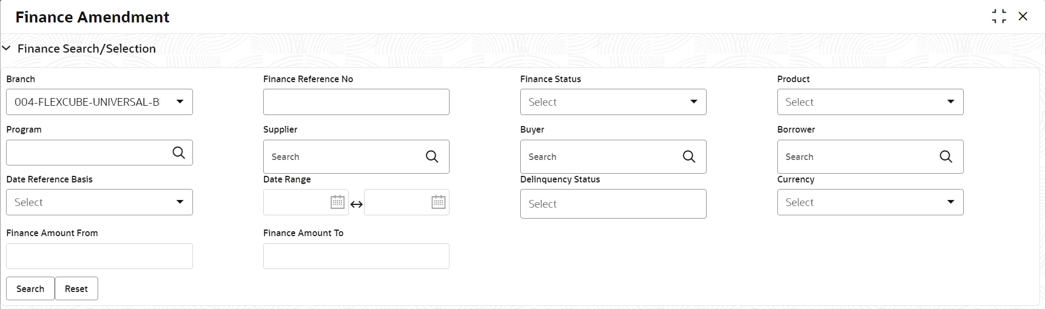Open the Branch dropdown
1046x309 pixels.
tap(180, 102)
